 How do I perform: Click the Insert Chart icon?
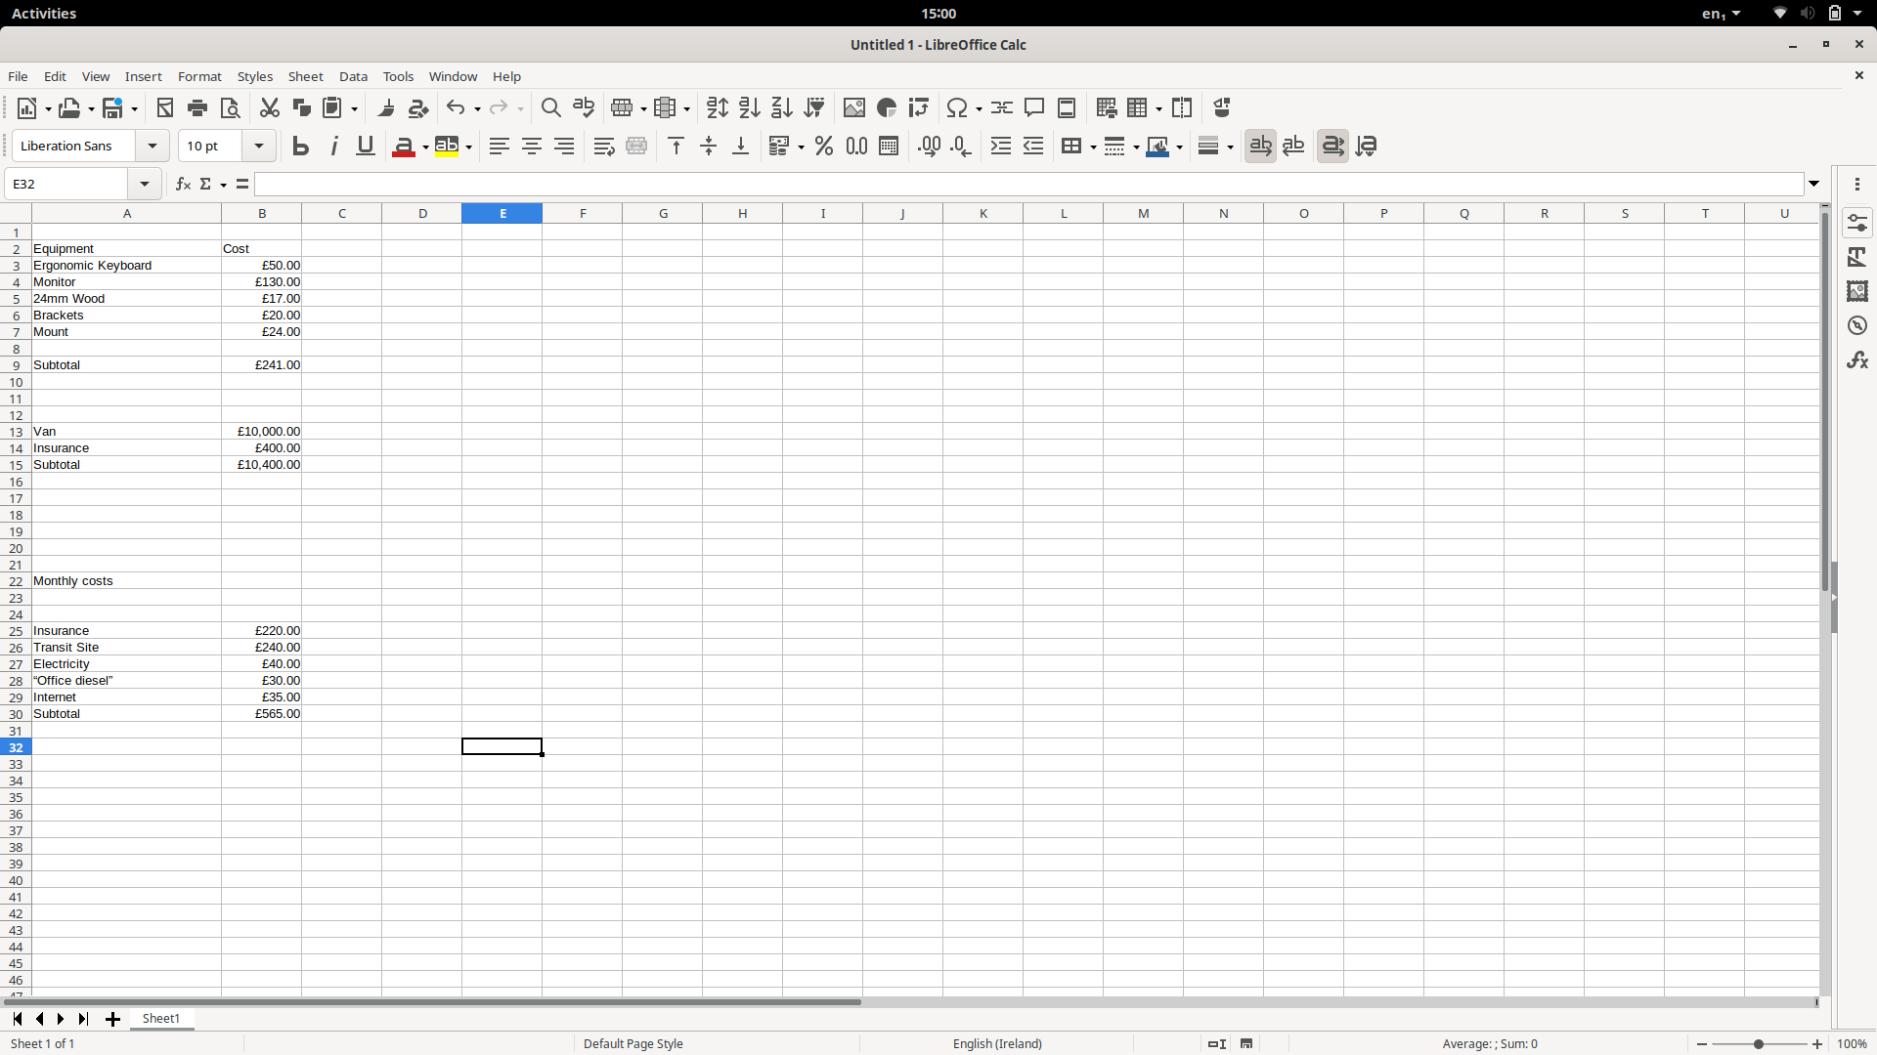(x=887, y=107)
